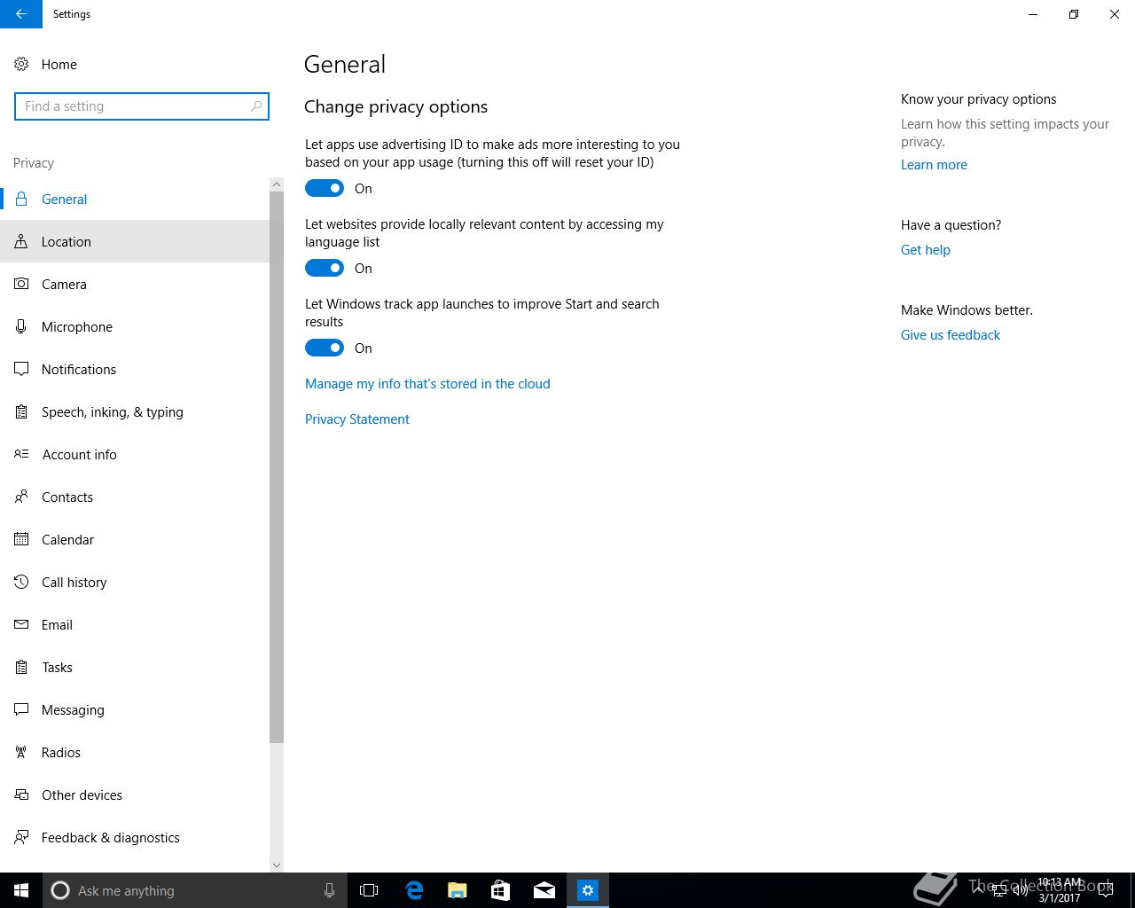This screenshot has height=908, width=1135.
Task: Open the Privacy Statement link
Action: [357, 419]
